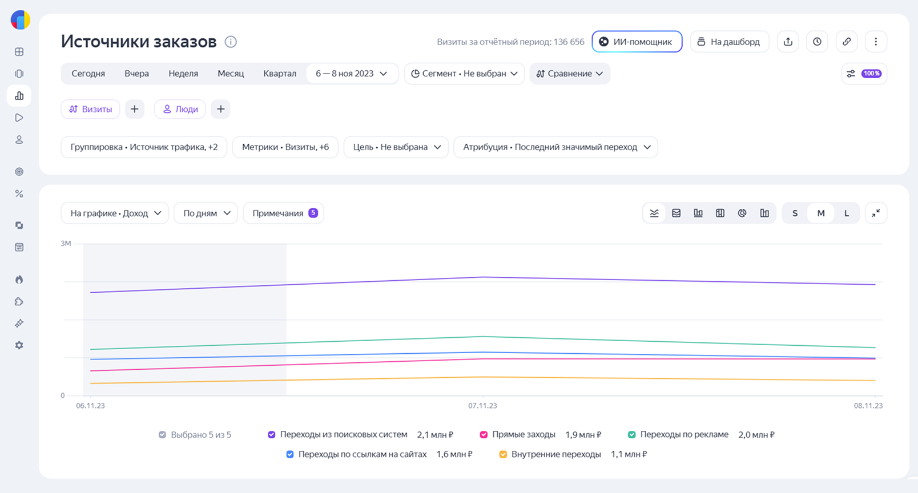Image resolution: width=918 pixels, height=493 pixels.
Task: Click the На дашборд button
Action: point(730,42)
